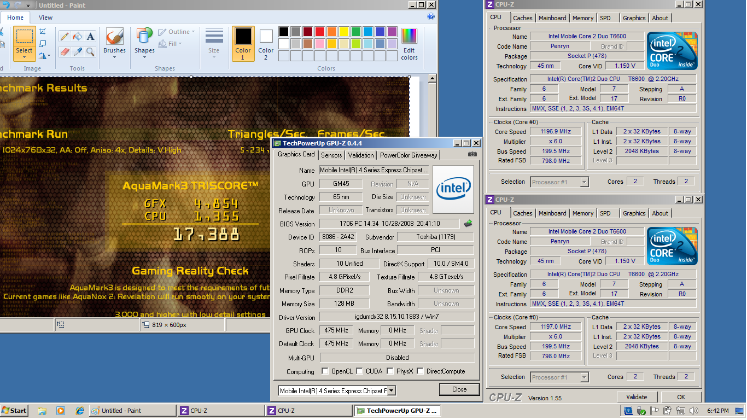Open the PowerColor Giveaway tab

[408, 155]
